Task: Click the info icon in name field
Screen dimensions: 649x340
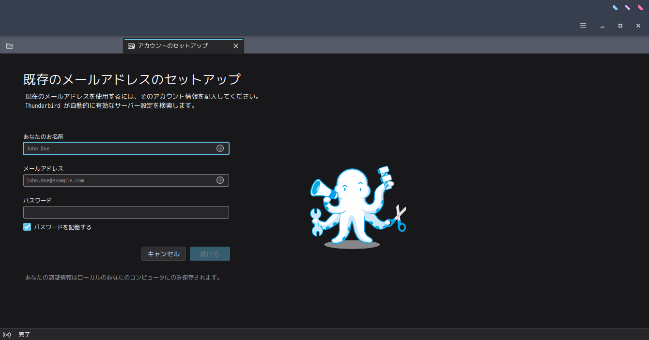Action: [x=220, y=148]
